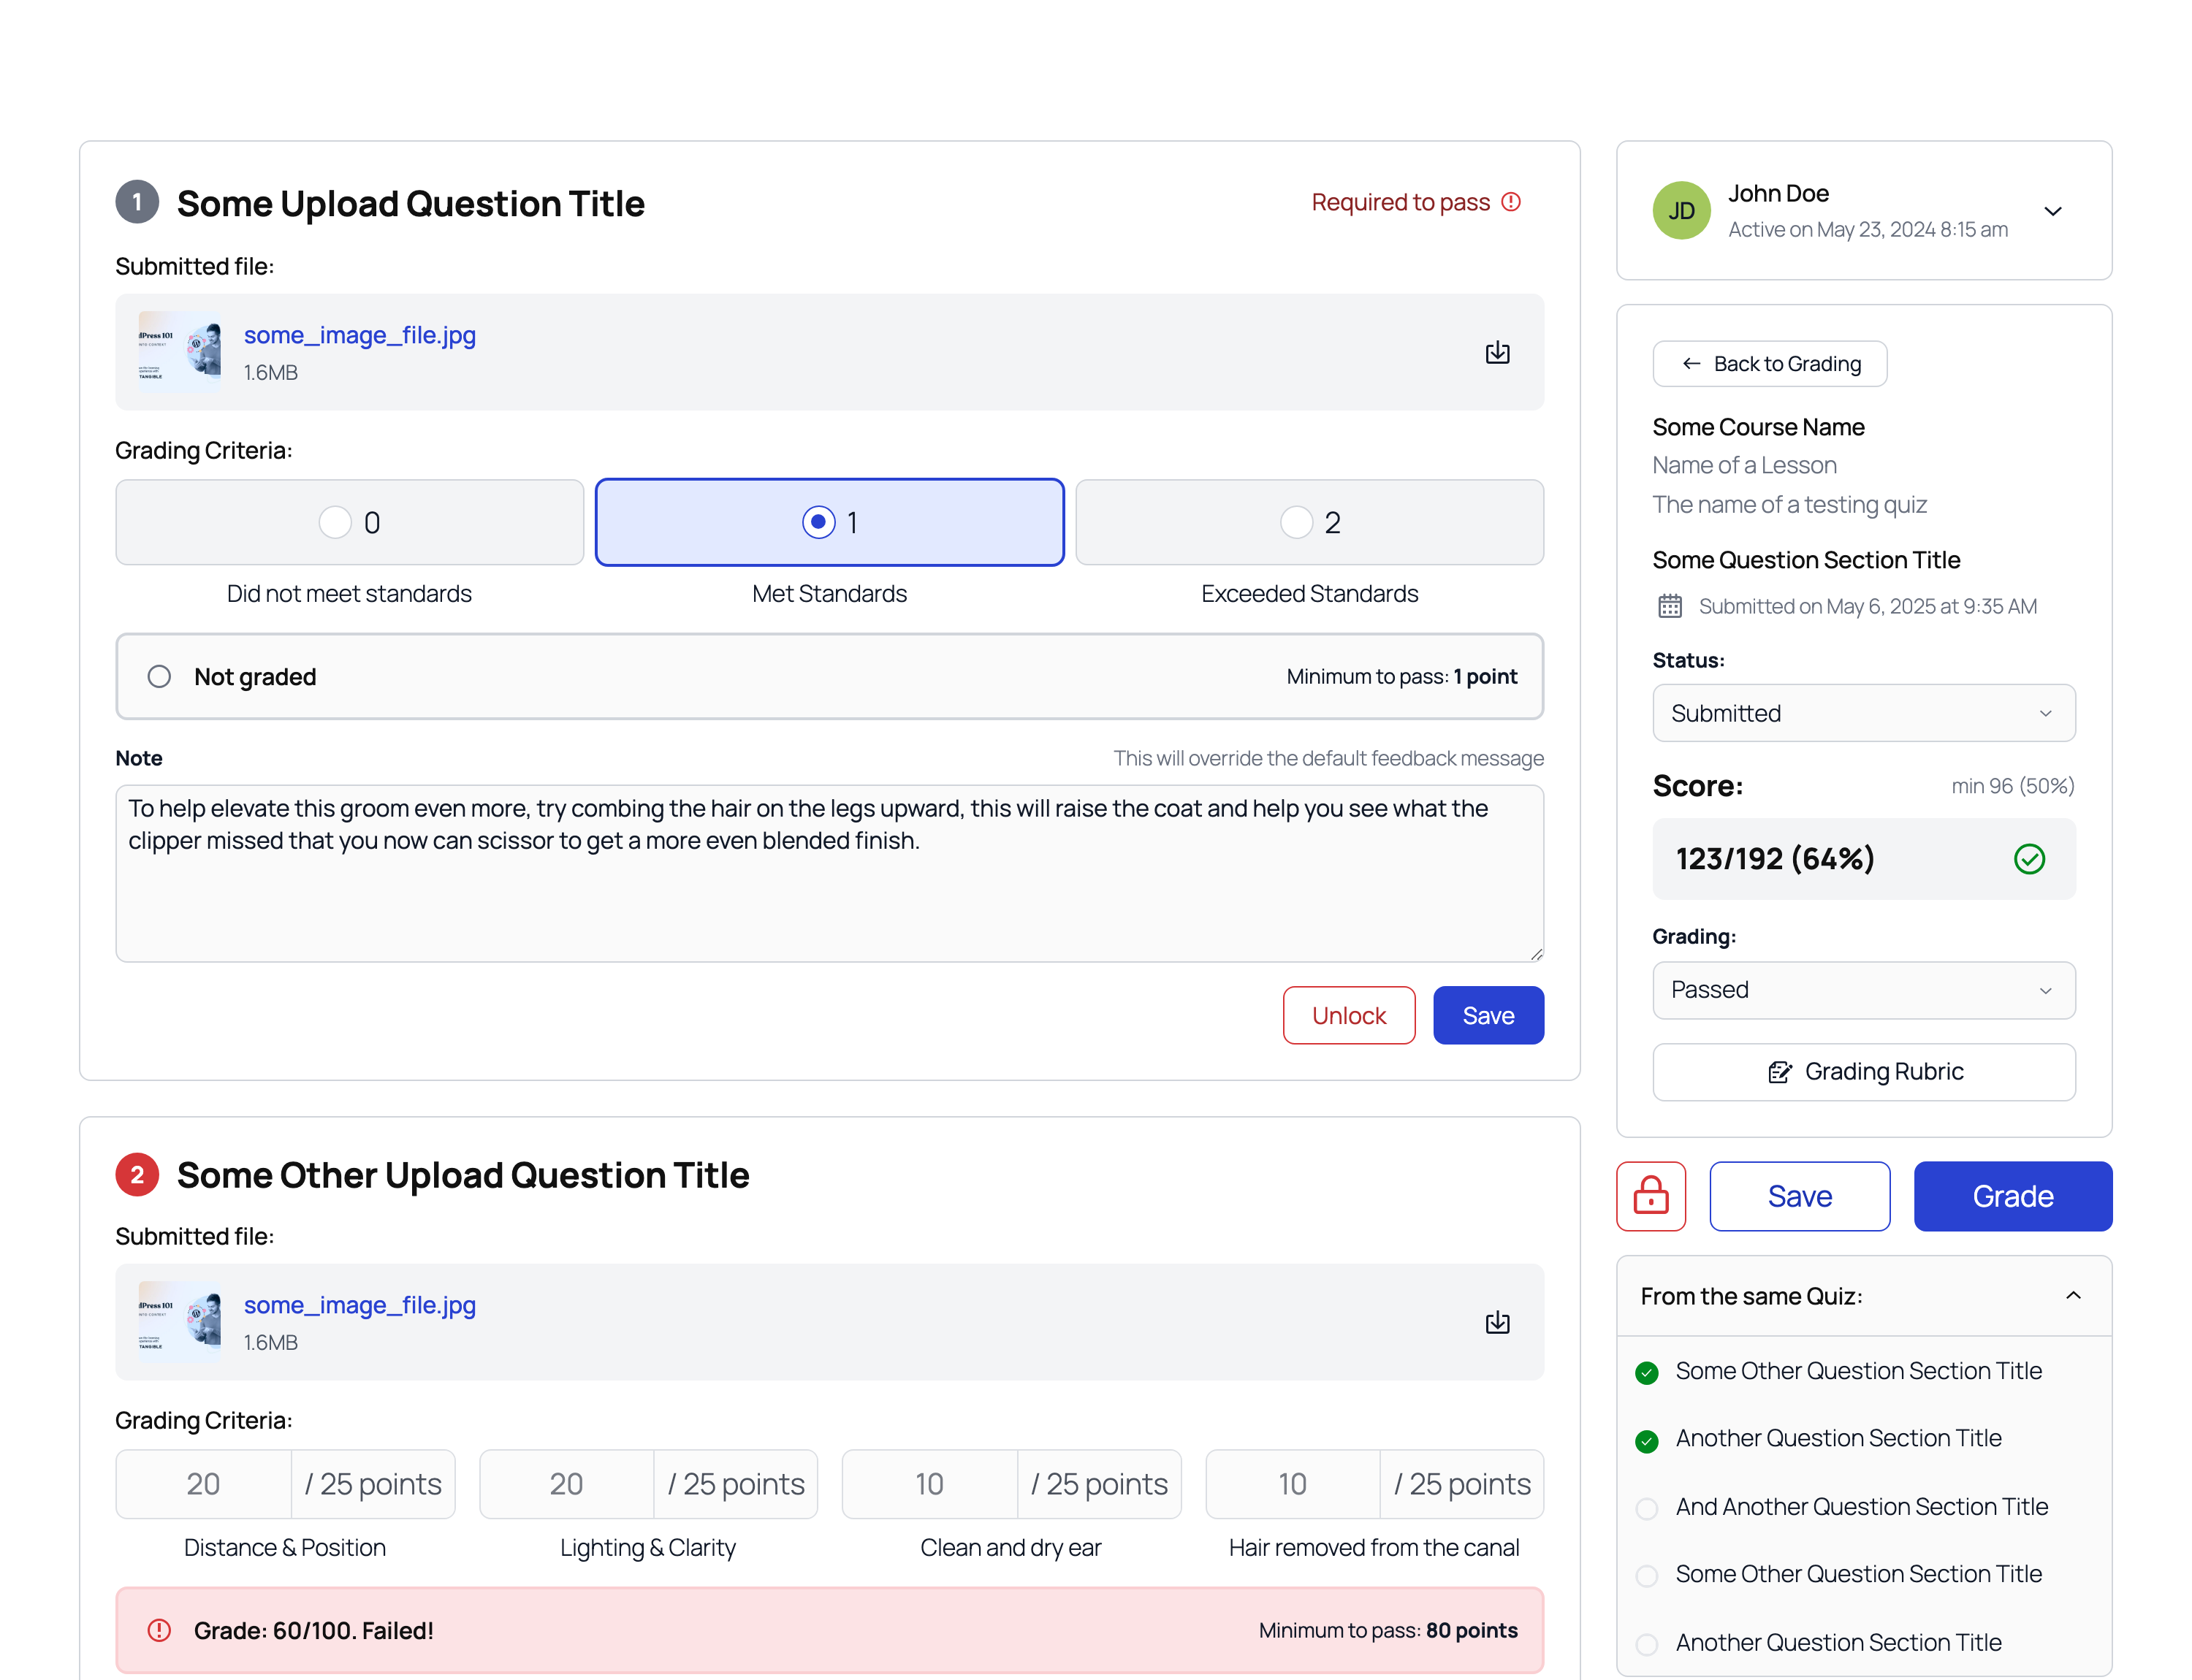This screenshot has height=1680, width=2192.
Task: Open first question's image thumbnail
Action: 179,351
